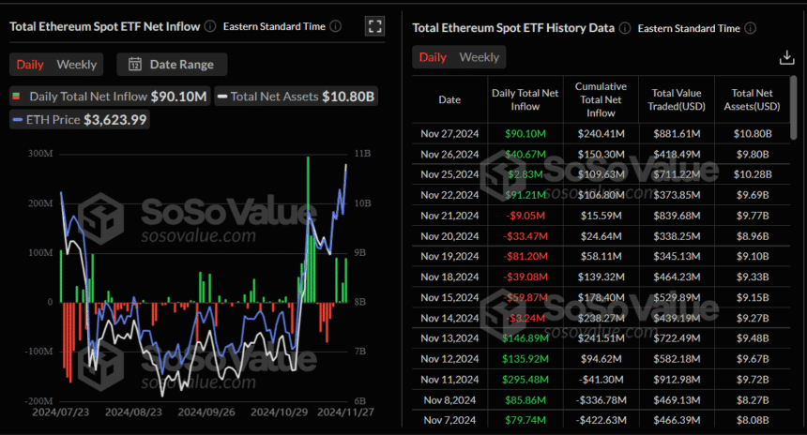
Task: Select the Nov 22,2024 date cell
Action: (449, 195)
